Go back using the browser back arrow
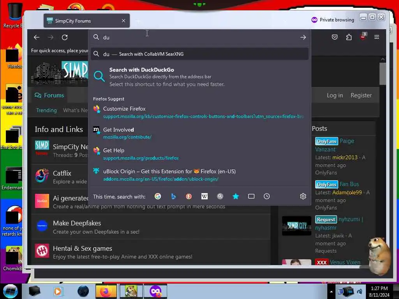The height and width of the screenshot is (299, 399). coord(37,37)
